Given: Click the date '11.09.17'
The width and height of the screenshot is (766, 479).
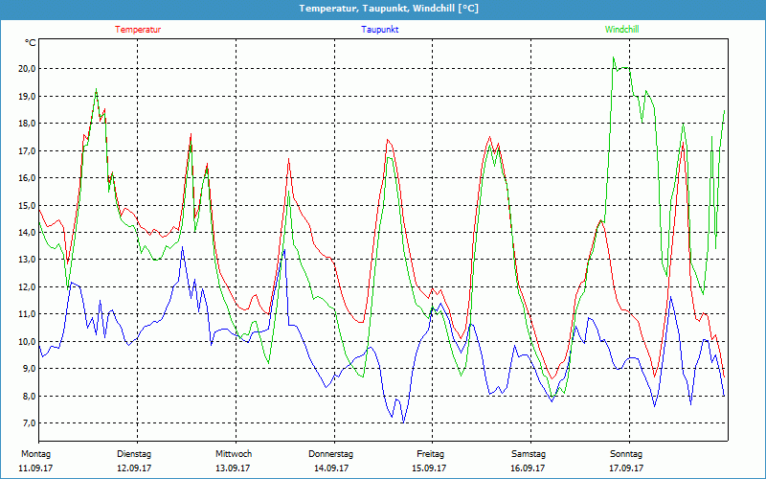Looking at the screenshot, I should coord(35,468).
